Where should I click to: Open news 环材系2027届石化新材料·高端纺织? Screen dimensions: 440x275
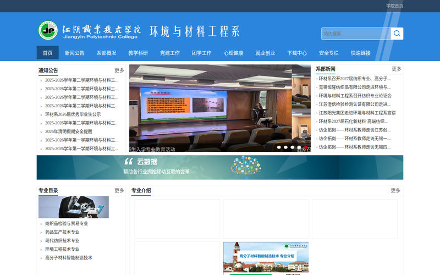353,121
